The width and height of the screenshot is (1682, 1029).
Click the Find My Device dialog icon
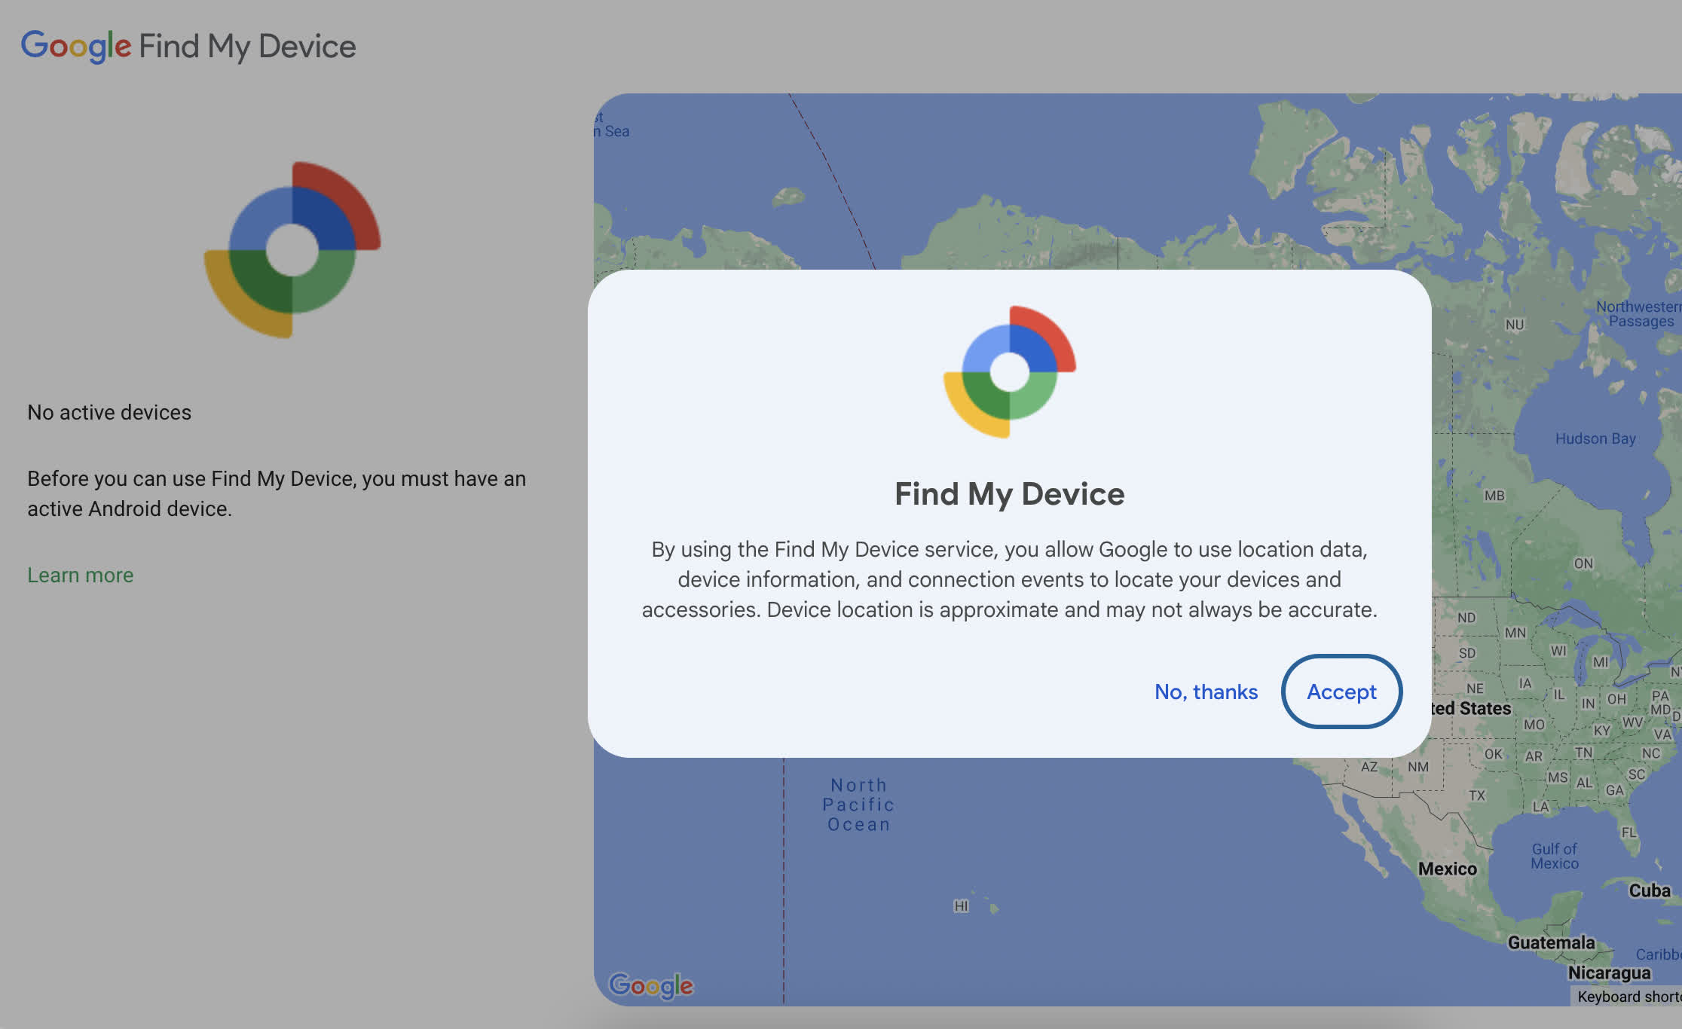tap(1010, 371)
